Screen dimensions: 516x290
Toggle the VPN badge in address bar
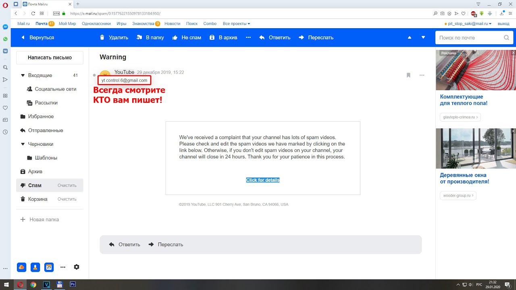pos(56,13)
